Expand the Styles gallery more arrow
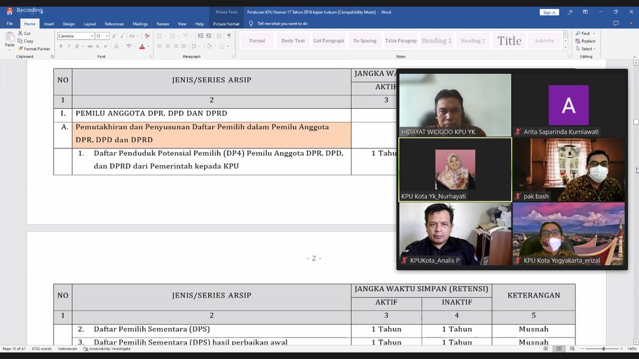Image resolution: width=639 pixels, height=359 pixels. click(566, 48)
